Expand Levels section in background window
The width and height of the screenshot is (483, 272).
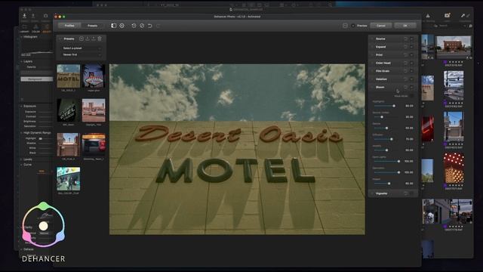[x=22, y=159]
